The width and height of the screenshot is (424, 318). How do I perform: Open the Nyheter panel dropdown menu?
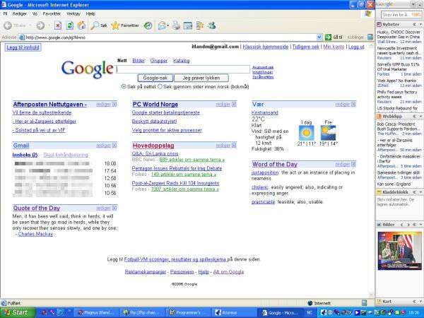(x=420, y=25)
